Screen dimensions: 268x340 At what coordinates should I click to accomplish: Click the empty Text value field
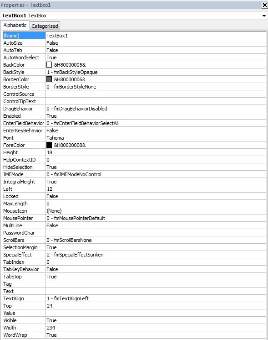[156, 291]
